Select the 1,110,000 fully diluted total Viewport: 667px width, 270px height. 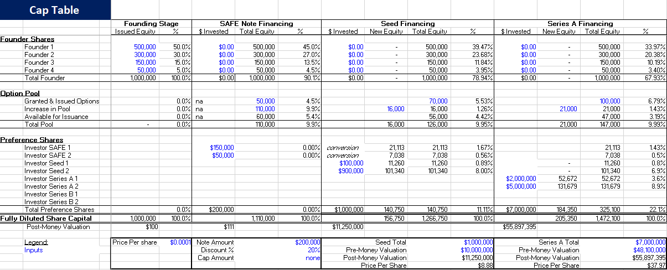click(x=263, y=219)
